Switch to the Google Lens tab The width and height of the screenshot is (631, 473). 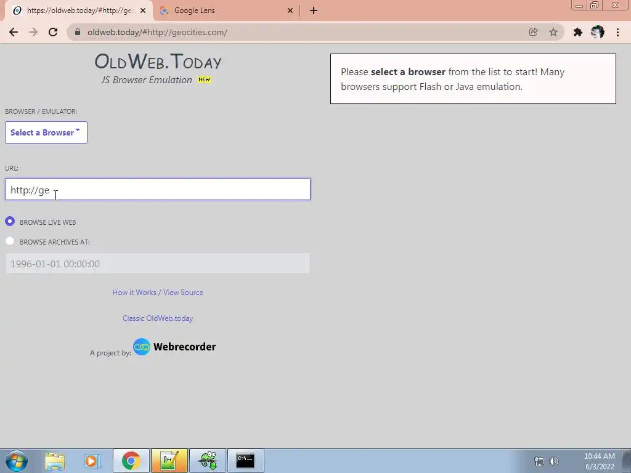coord(226,11)
